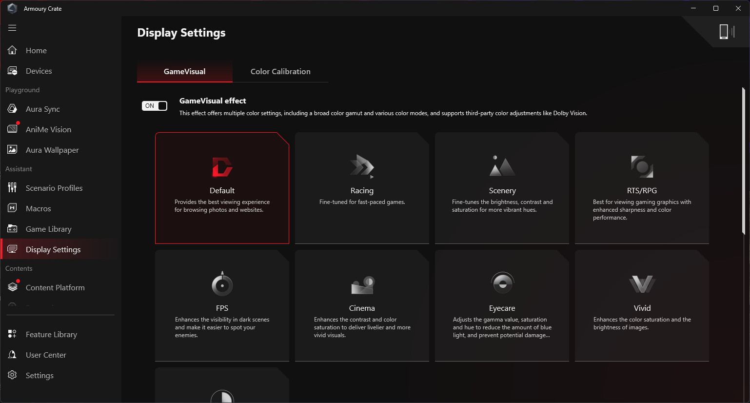Click the Cinema mode icon
750x403 pixels.
click(x=362, y=285)
